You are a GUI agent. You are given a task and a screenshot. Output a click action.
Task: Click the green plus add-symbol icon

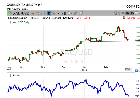10,13
